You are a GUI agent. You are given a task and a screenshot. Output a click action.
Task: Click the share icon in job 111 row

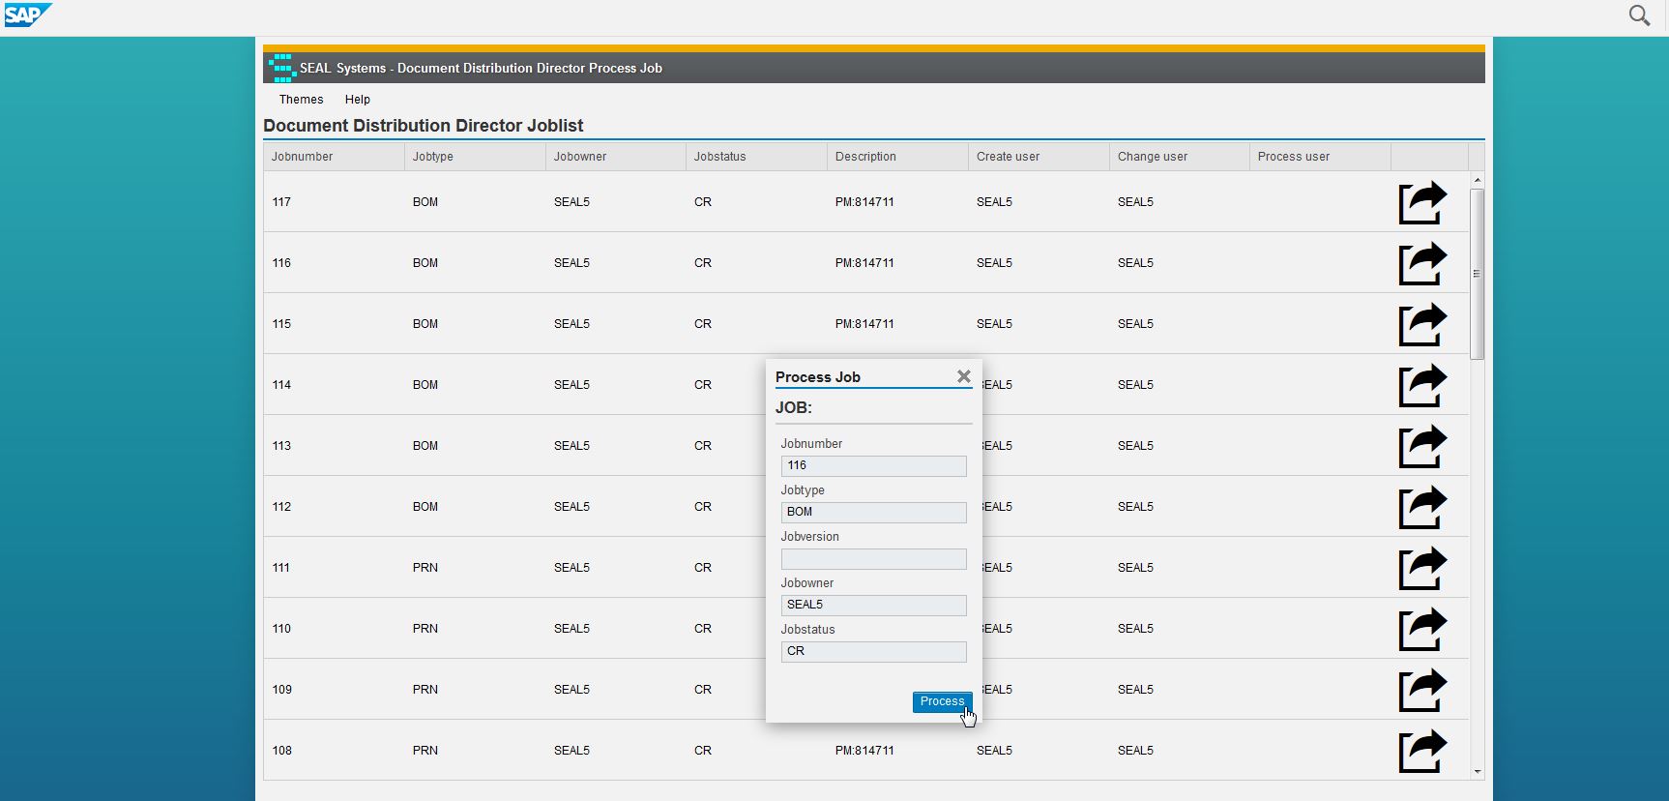pyautogui.click(x=1422, y=569)
